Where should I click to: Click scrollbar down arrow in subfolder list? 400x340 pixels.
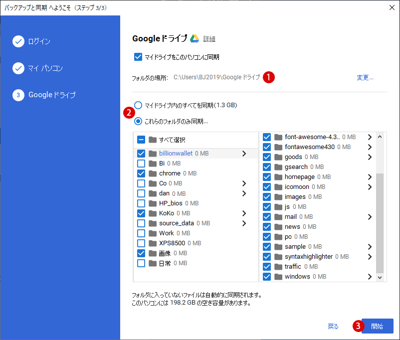click(380, 278)
